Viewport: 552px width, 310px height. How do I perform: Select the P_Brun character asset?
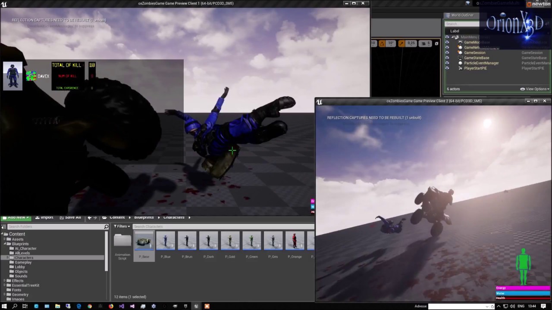(x=187, y=241)
